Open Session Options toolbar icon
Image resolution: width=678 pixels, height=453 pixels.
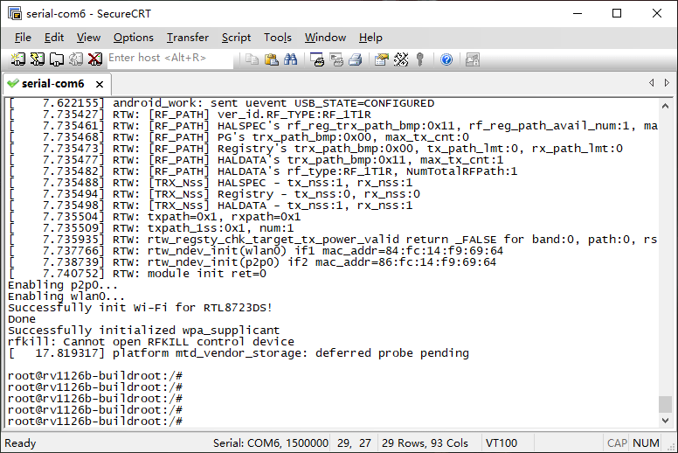[382, 59]
